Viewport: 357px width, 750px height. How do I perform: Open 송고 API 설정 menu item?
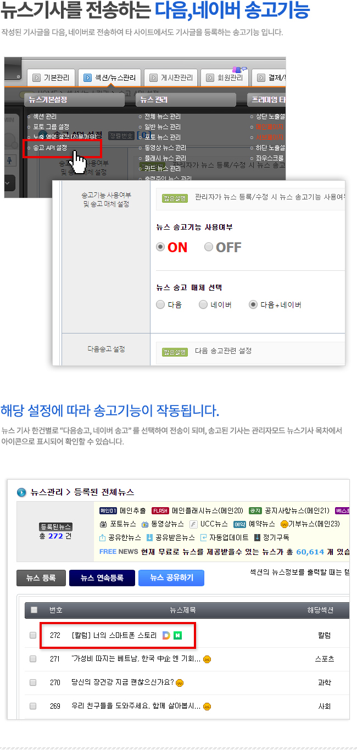(x=50, y=148)
